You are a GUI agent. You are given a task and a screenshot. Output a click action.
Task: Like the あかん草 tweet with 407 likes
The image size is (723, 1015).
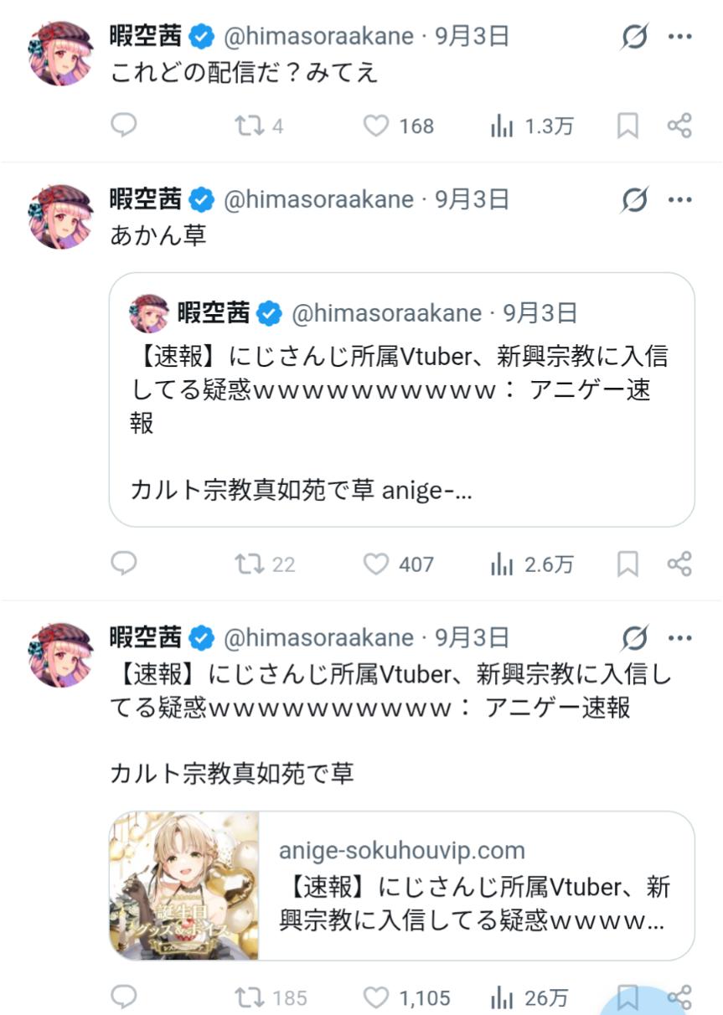click(x=398, y=564)
